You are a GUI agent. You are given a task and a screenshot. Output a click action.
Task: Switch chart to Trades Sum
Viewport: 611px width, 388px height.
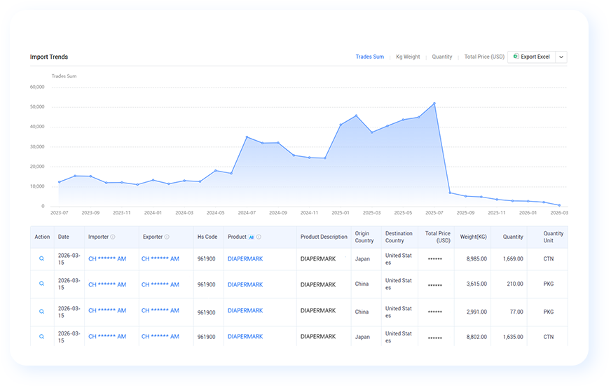tap(369, 57)
